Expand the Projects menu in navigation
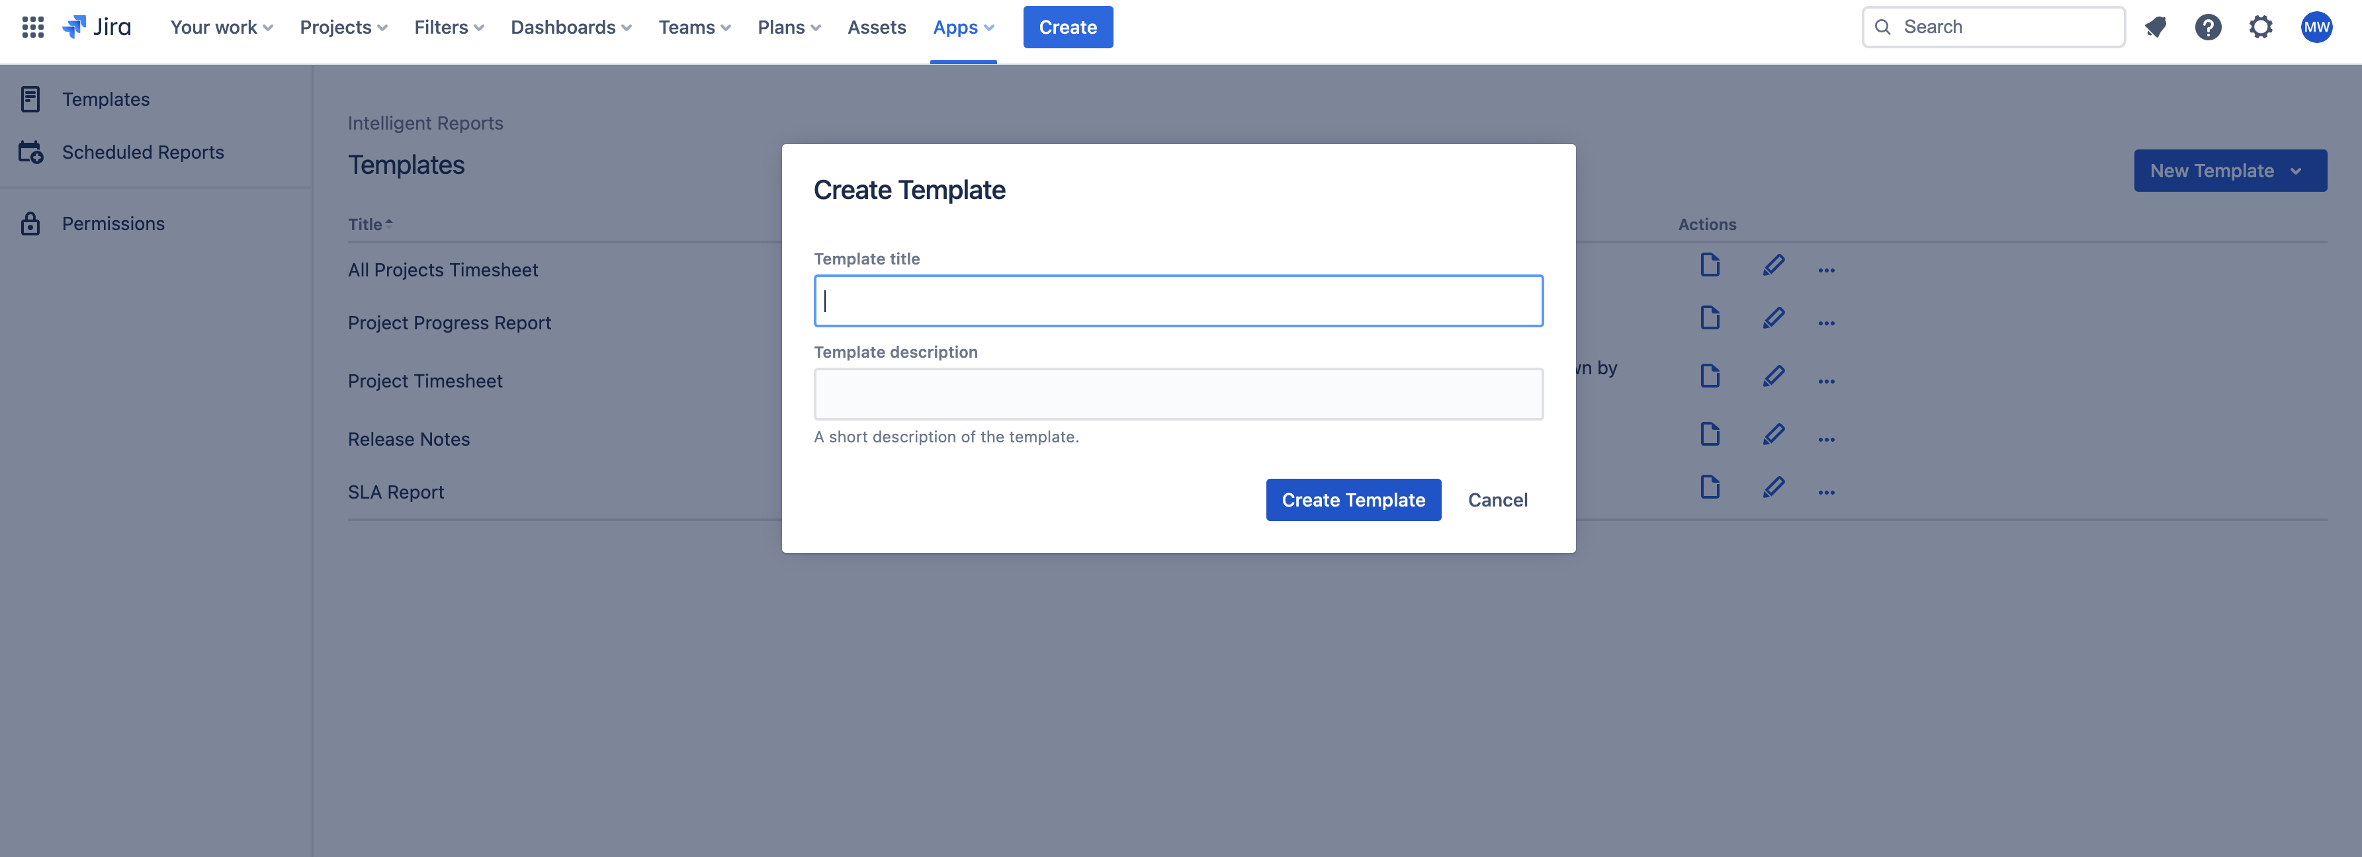Screen dimensions: 2362x857 pos(343,28)
